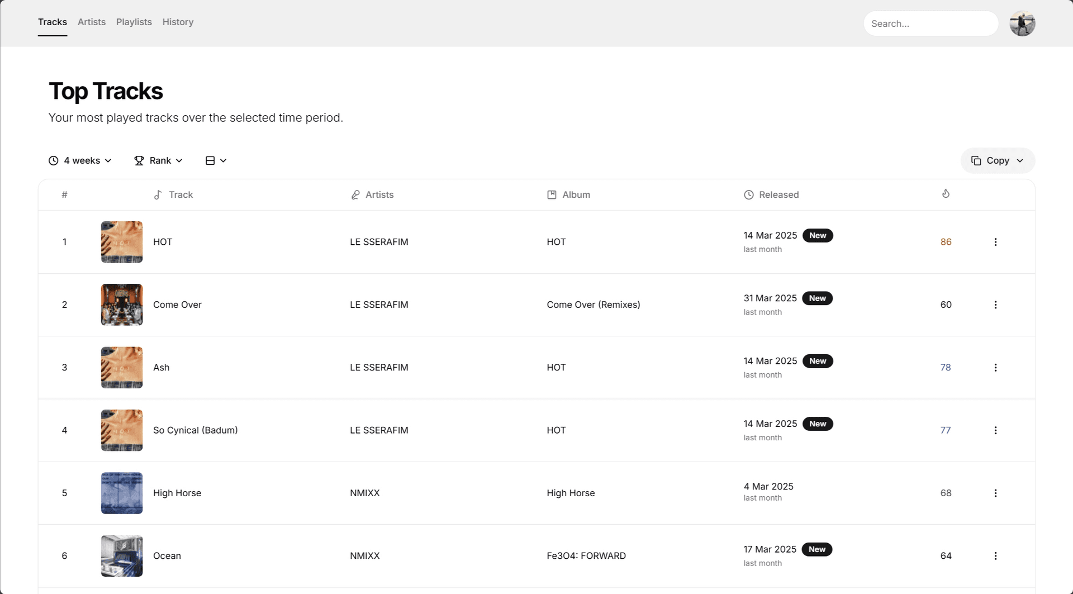Open the more options menu for High Horse
The width and height of the screenshot is (1073, 594).
(995, 493)
